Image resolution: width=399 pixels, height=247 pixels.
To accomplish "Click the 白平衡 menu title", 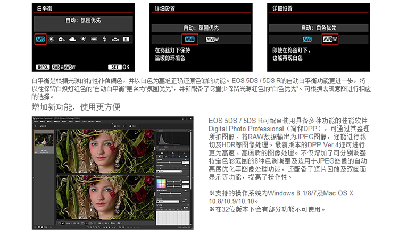I will tap(45, 8).
